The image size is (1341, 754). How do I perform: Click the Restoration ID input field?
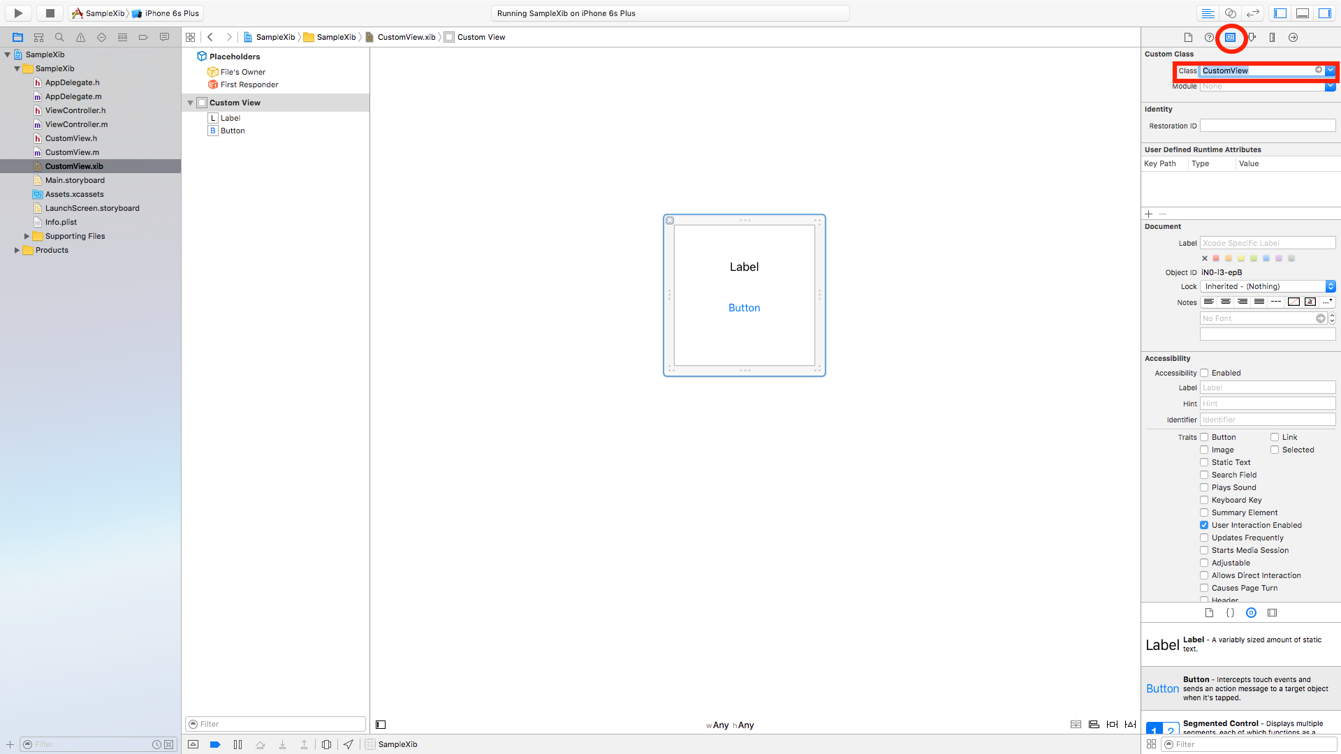coord(1268,126)
